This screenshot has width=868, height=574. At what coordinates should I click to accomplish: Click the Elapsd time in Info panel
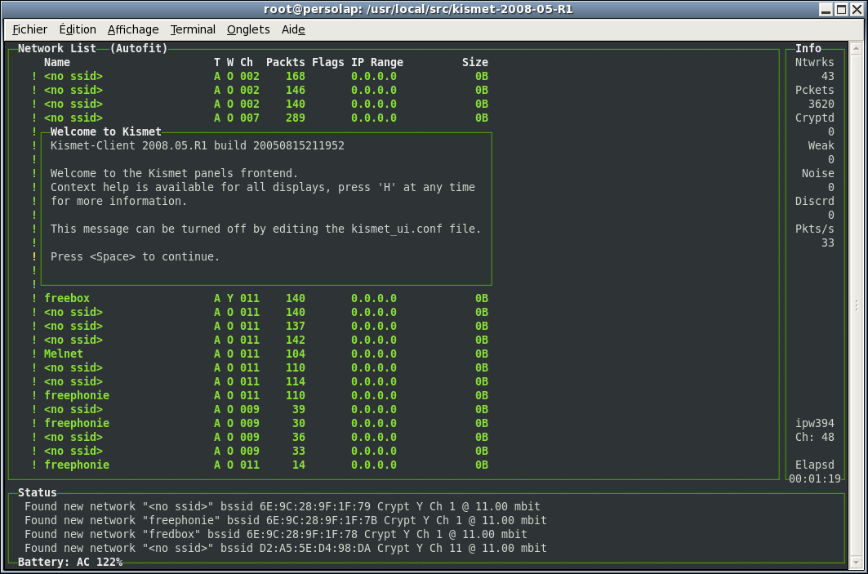(814, 478)
